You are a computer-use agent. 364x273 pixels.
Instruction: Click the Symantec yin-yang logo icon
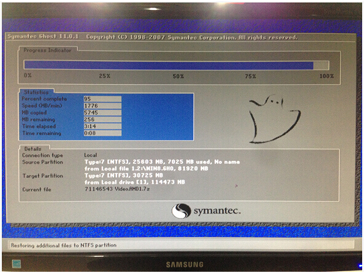click(x=181, y=211)
